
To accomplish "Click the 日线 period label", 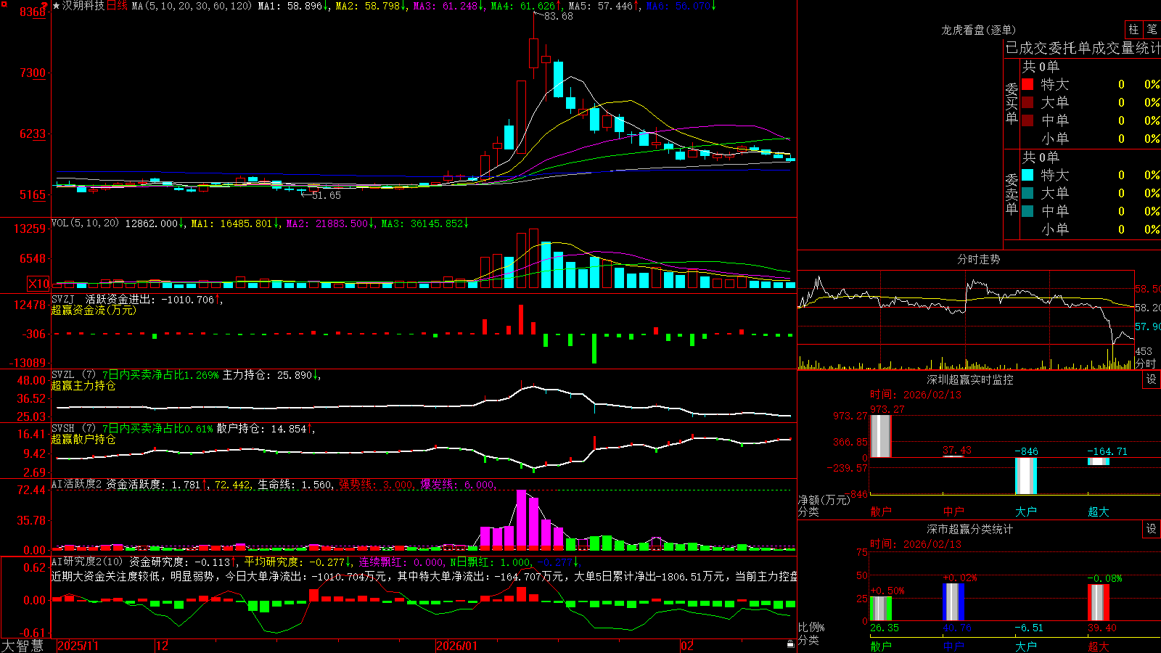I will point(117,6).
